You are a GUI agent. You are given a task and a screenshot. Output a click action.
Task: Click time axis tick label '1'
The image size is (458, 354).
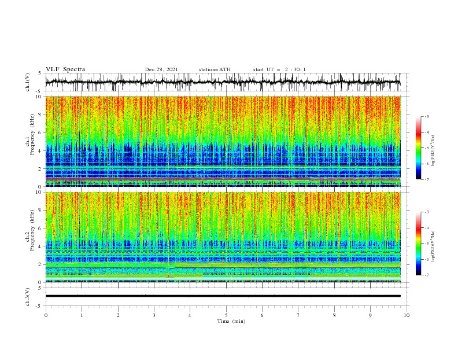(82, 315)
